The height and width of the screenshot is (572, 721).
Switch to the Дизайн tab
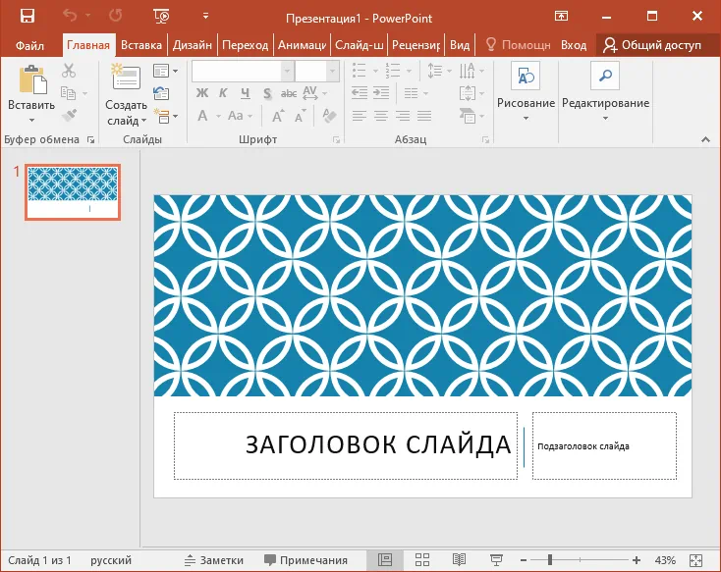point(193,45)
